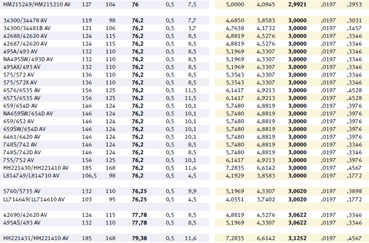Select the 34300/34481B AV row label
The image size is (369, 243).
click(x=27, y=28)
